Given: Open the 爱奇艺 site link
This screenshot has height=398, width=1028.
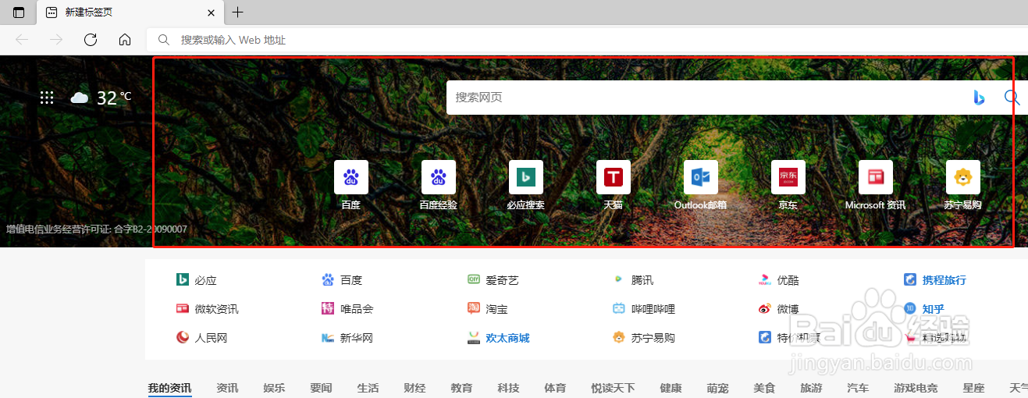Looking at the screenshot, I should click(493, 280).
